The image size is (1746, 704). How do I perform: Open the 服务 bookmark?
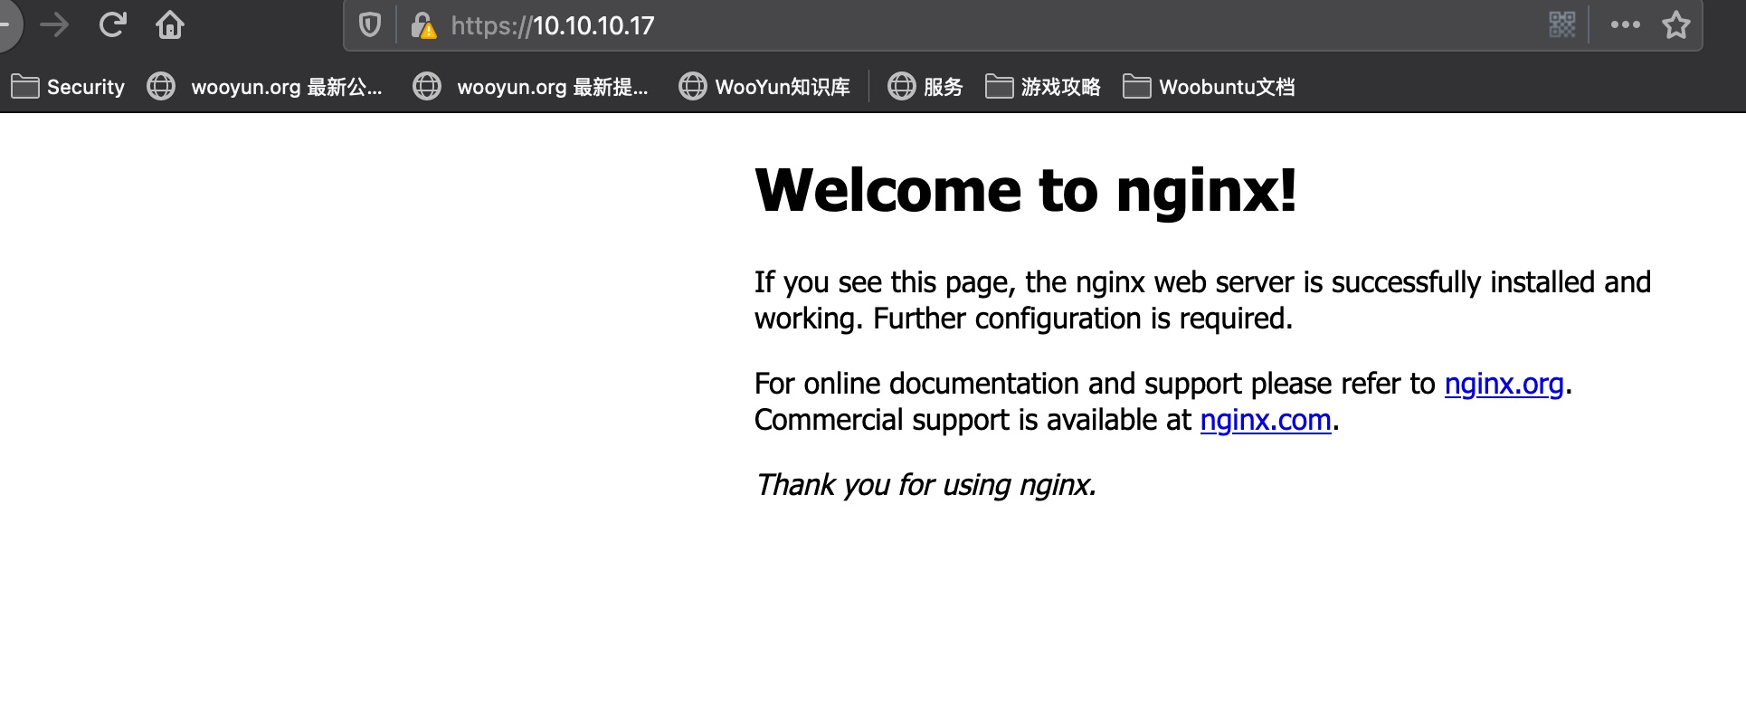(925, 87)
